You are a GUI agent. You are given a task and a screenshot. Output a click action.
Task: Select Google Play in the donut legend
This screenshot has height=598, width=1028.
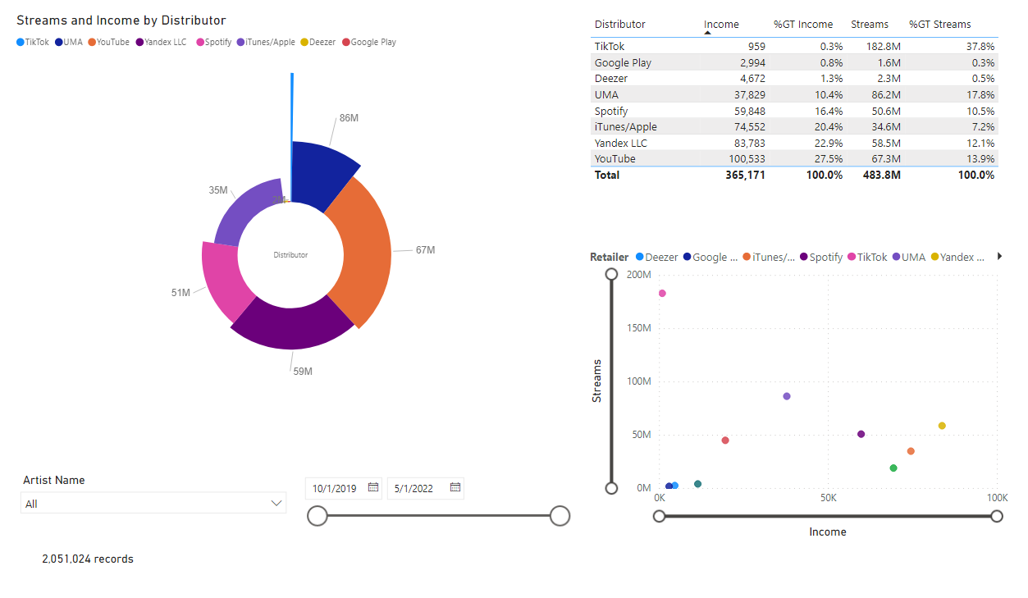[x=368, y=42]
